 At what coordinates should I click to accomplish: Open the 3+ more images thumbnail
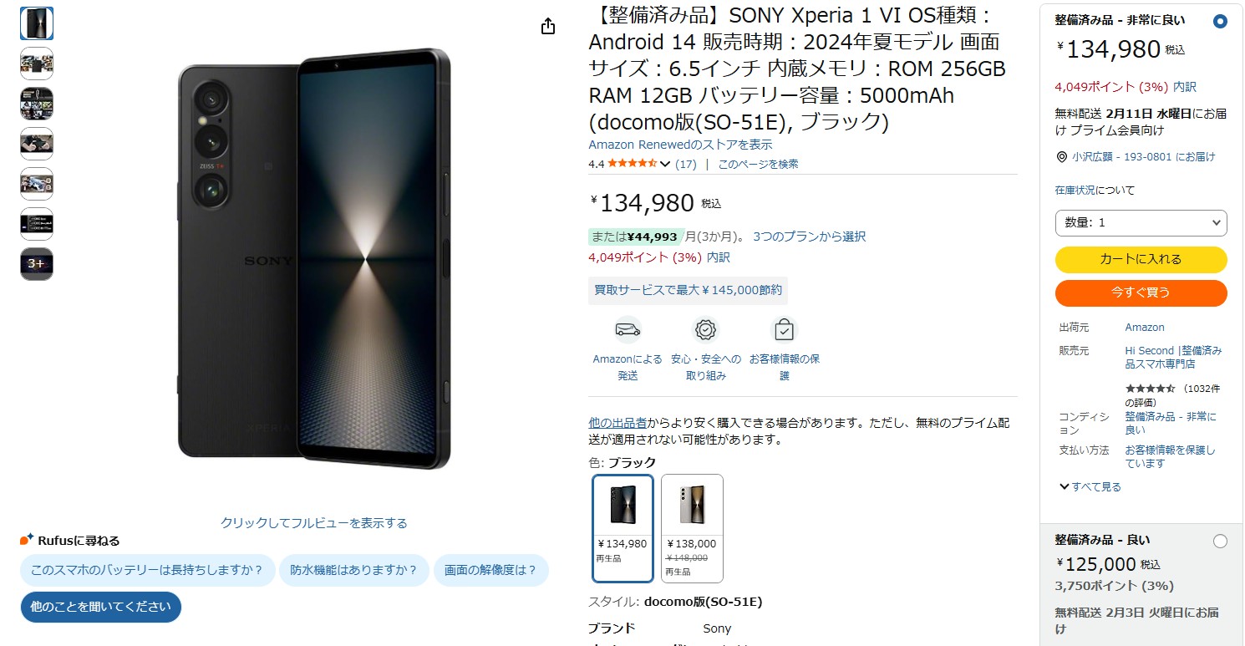pyautogui.click(x=37, y=263)
